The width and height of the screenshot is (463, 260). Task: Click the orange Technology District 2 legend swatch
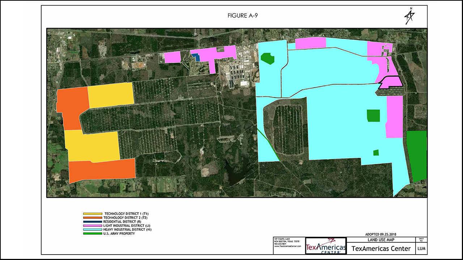pos(93,218)
